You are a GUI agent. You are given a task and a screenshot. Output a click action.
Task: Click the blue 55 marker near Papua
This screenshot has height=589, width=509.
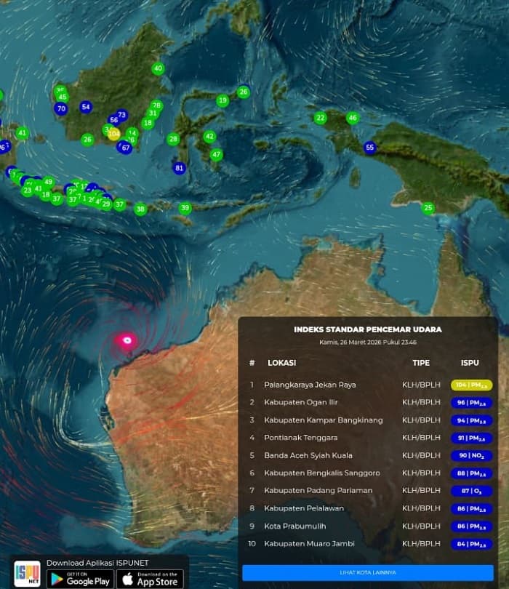369,148
